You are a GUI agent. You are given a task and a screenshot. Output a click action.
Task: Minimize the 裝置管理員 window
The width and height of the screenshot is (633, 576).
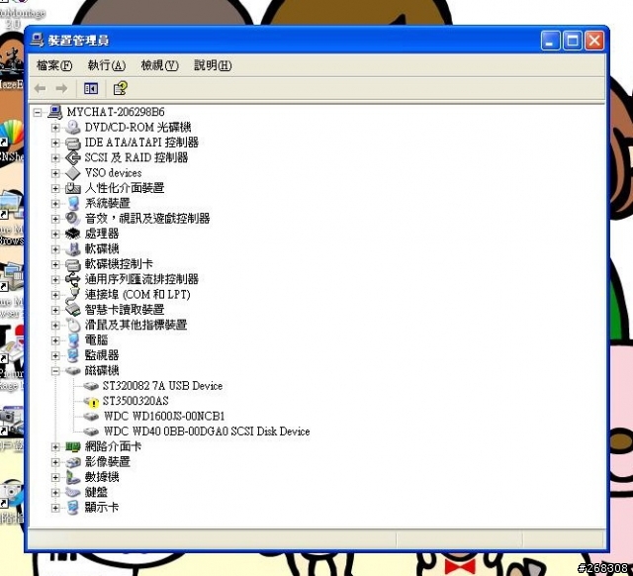coord(550,41)
